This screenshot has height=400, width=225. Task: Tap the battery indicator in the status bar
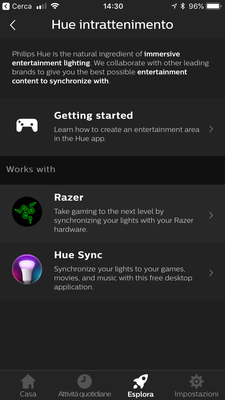click(x=213, y=6)
